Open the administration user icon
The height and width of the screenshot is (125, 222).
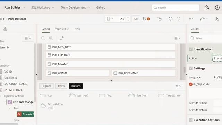pos(207,8)
